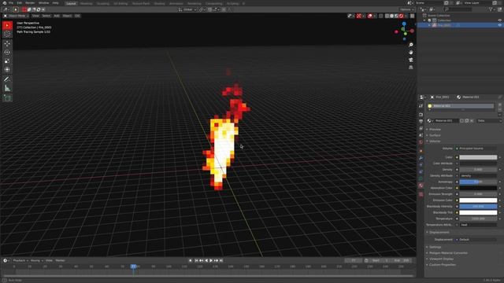
Task: Expand the Surface panel
Action: 435,135
